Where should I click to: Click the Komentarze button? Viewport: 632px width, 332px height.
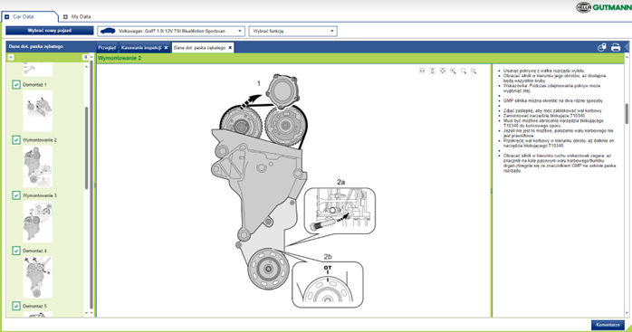[608, 325]
